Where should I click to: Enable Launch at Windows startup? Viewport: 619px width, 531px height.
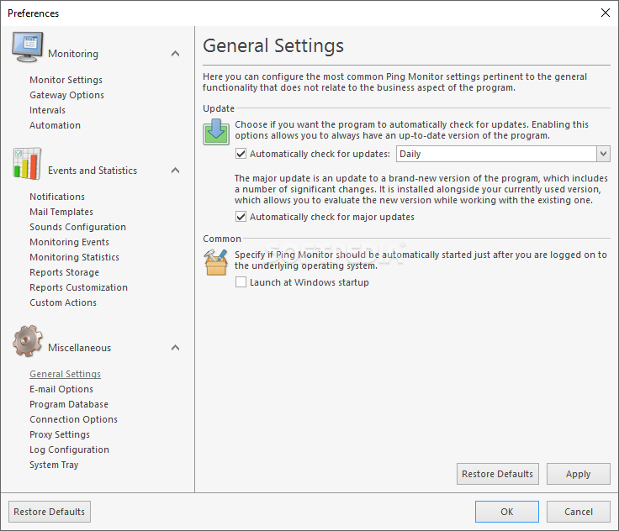[241, 282]
